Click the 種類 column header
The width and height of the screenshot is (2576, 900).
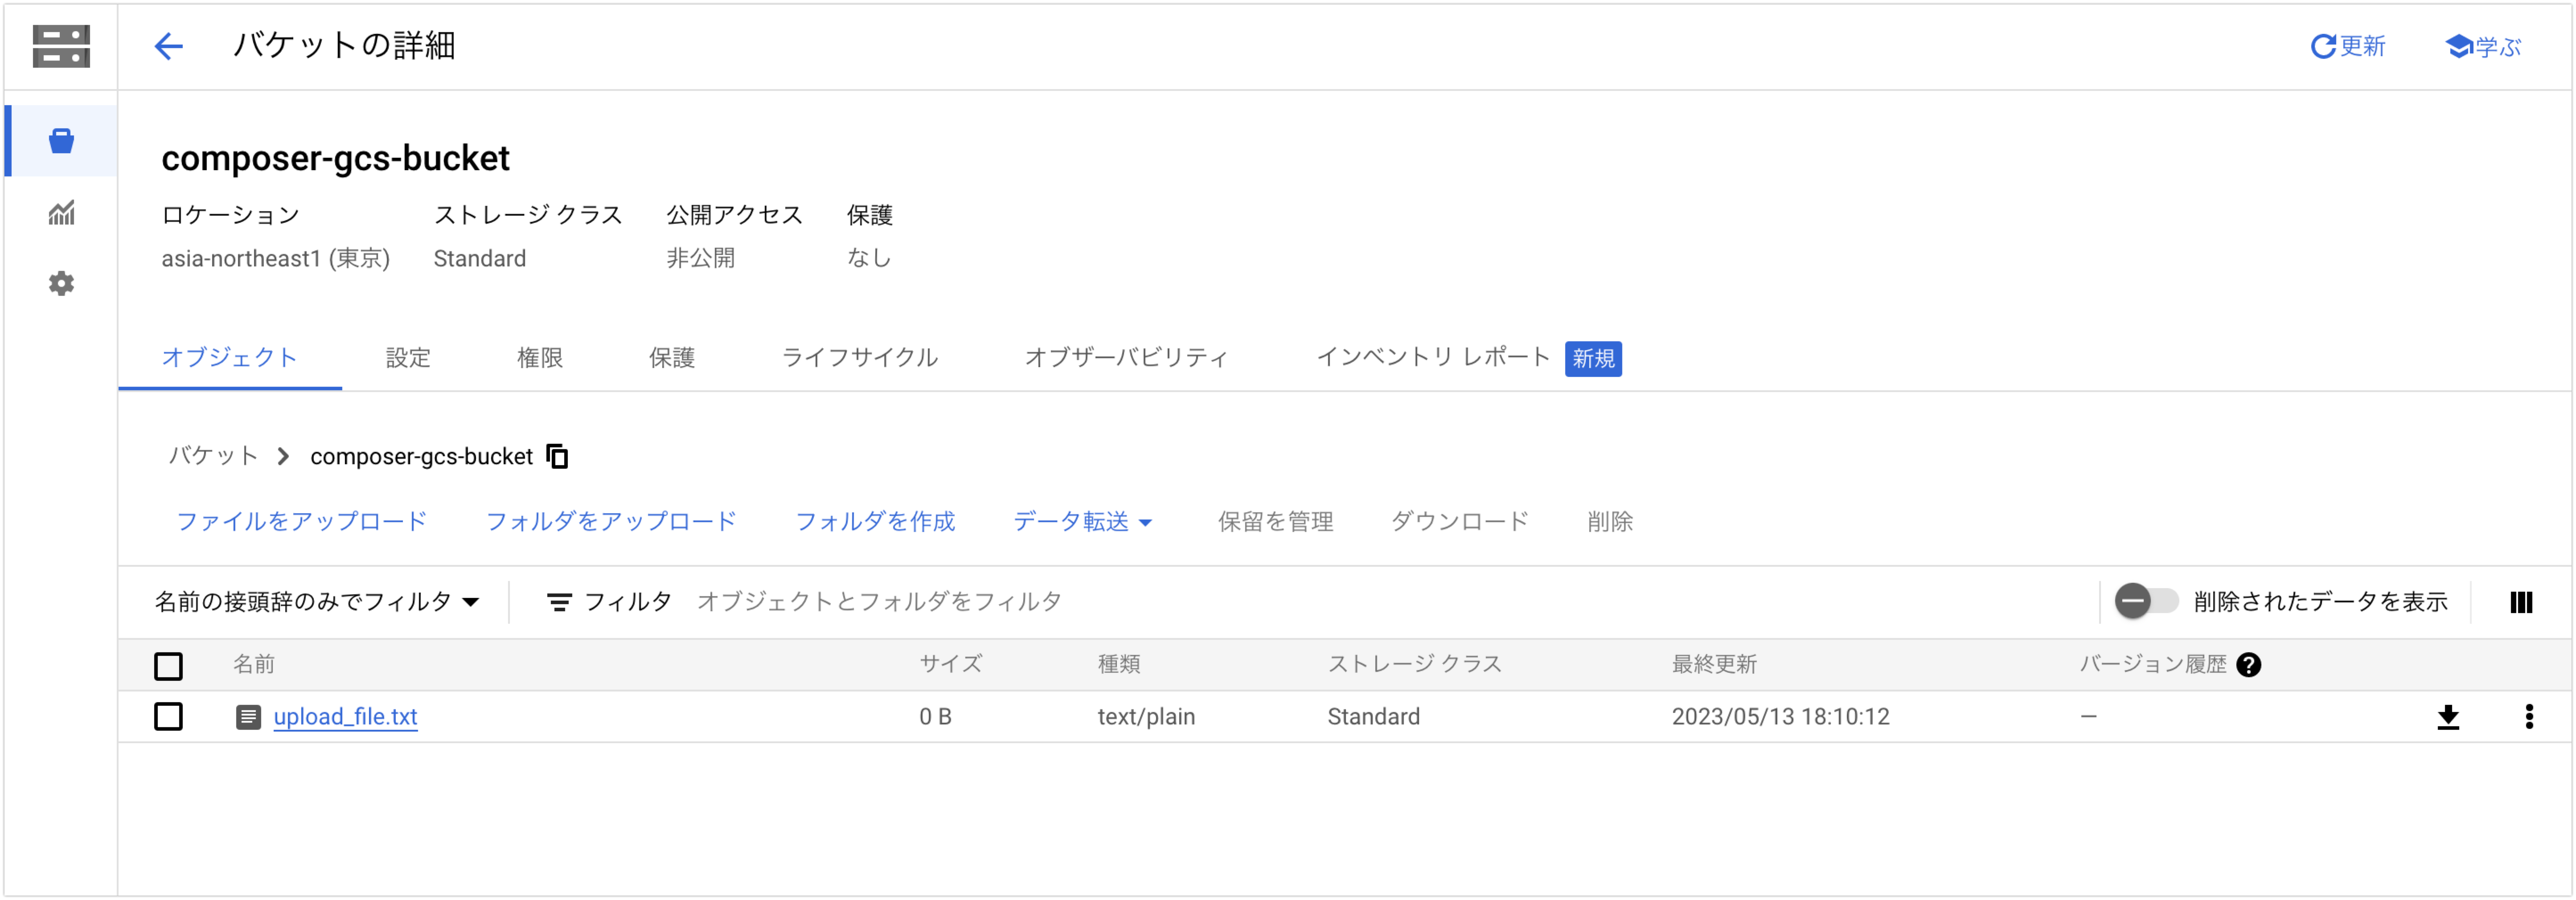pos(1119,665)
